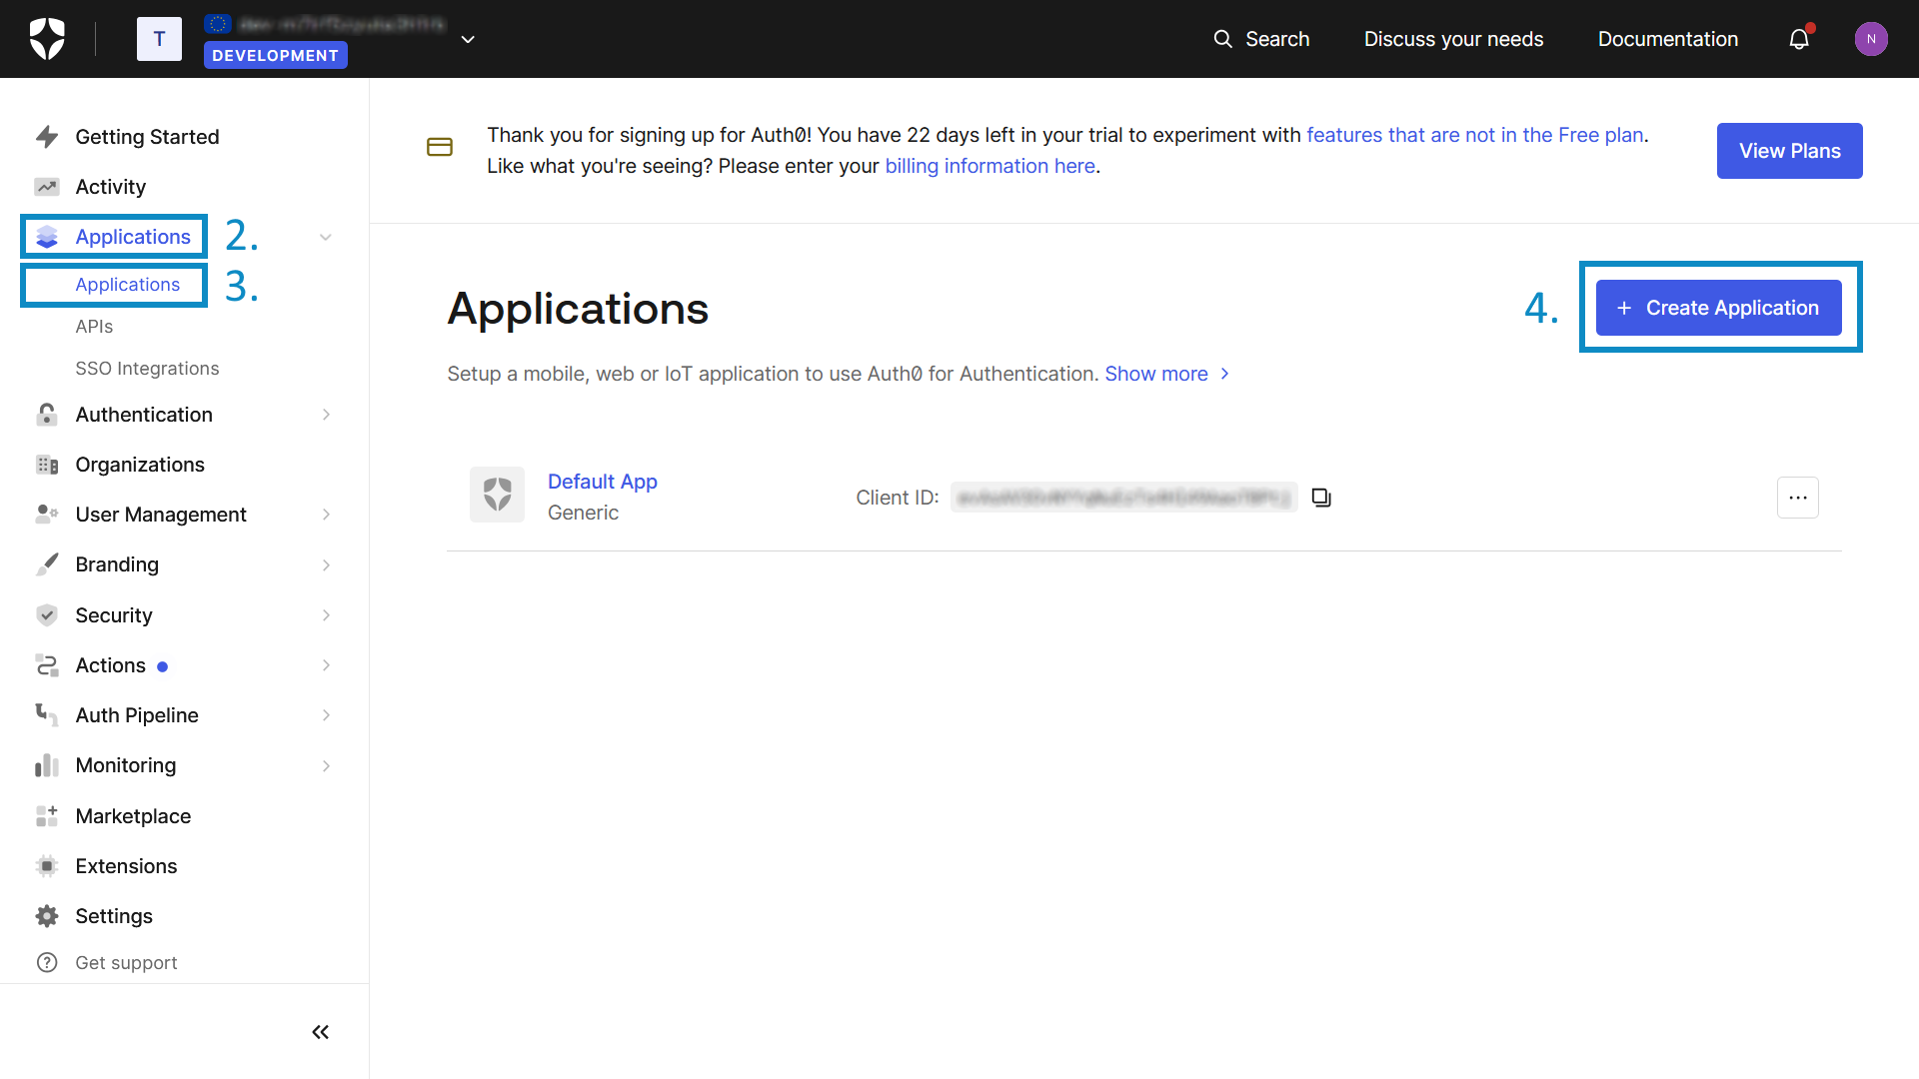The width and height of the screenshot is (1919, 1079).
Task: Expand the Auth Pipeline chevron
Action: [326, 715]
